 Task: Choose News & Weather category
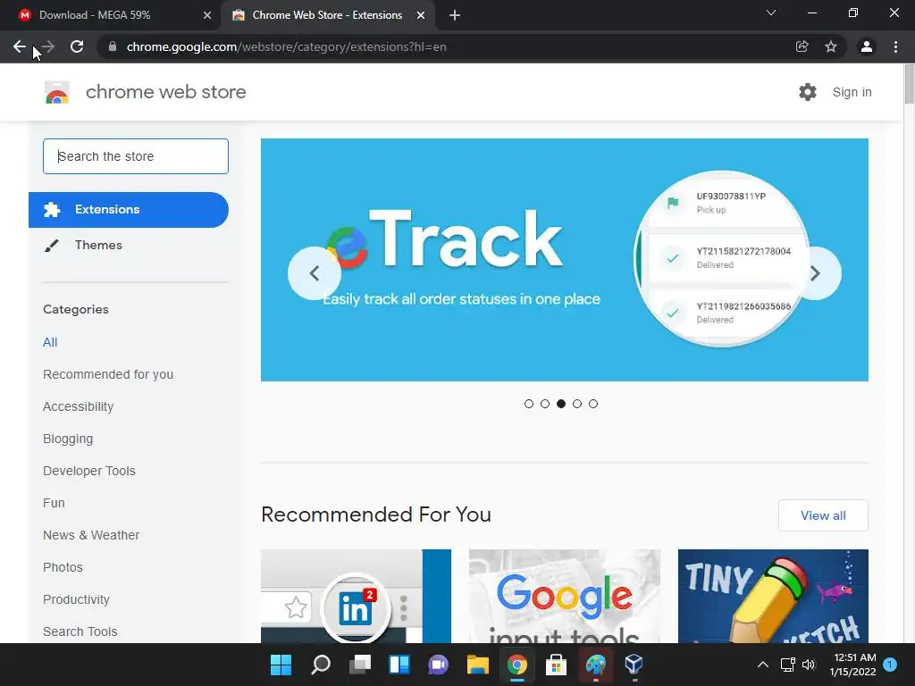(91, 535)
